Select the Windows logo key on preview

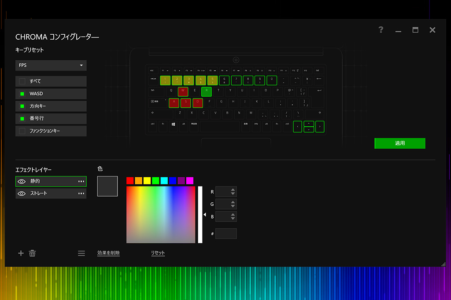click(x=173, y=126)
